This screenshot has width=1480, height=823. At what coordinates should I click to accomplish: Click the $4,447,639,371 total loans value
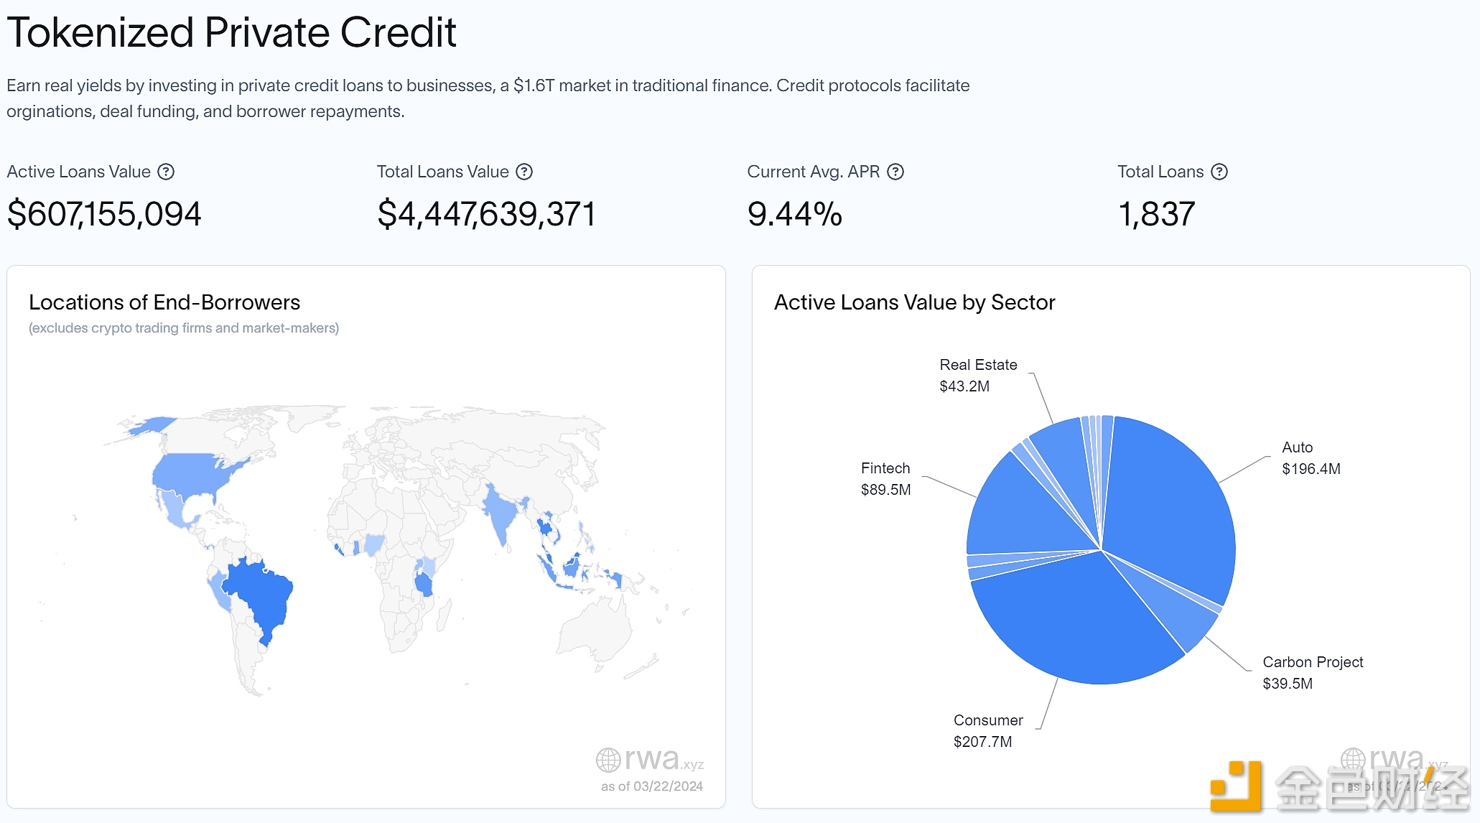(486, 214)
